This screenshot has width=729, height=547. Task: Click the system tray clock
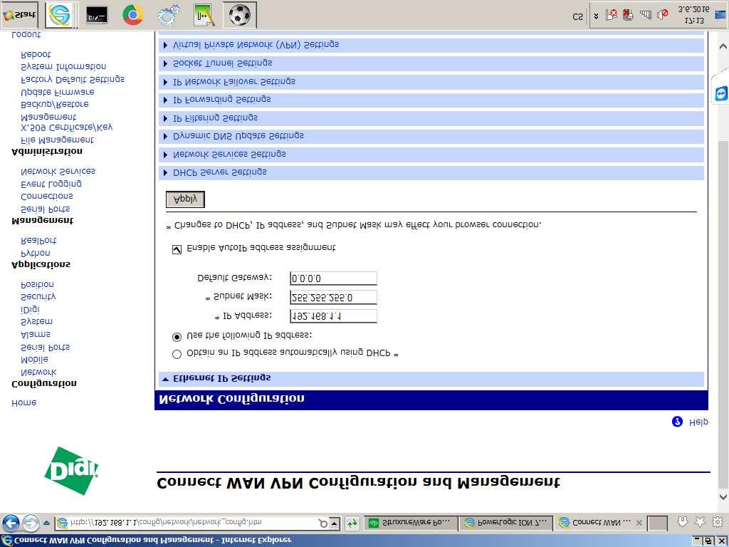coord(693,16)
